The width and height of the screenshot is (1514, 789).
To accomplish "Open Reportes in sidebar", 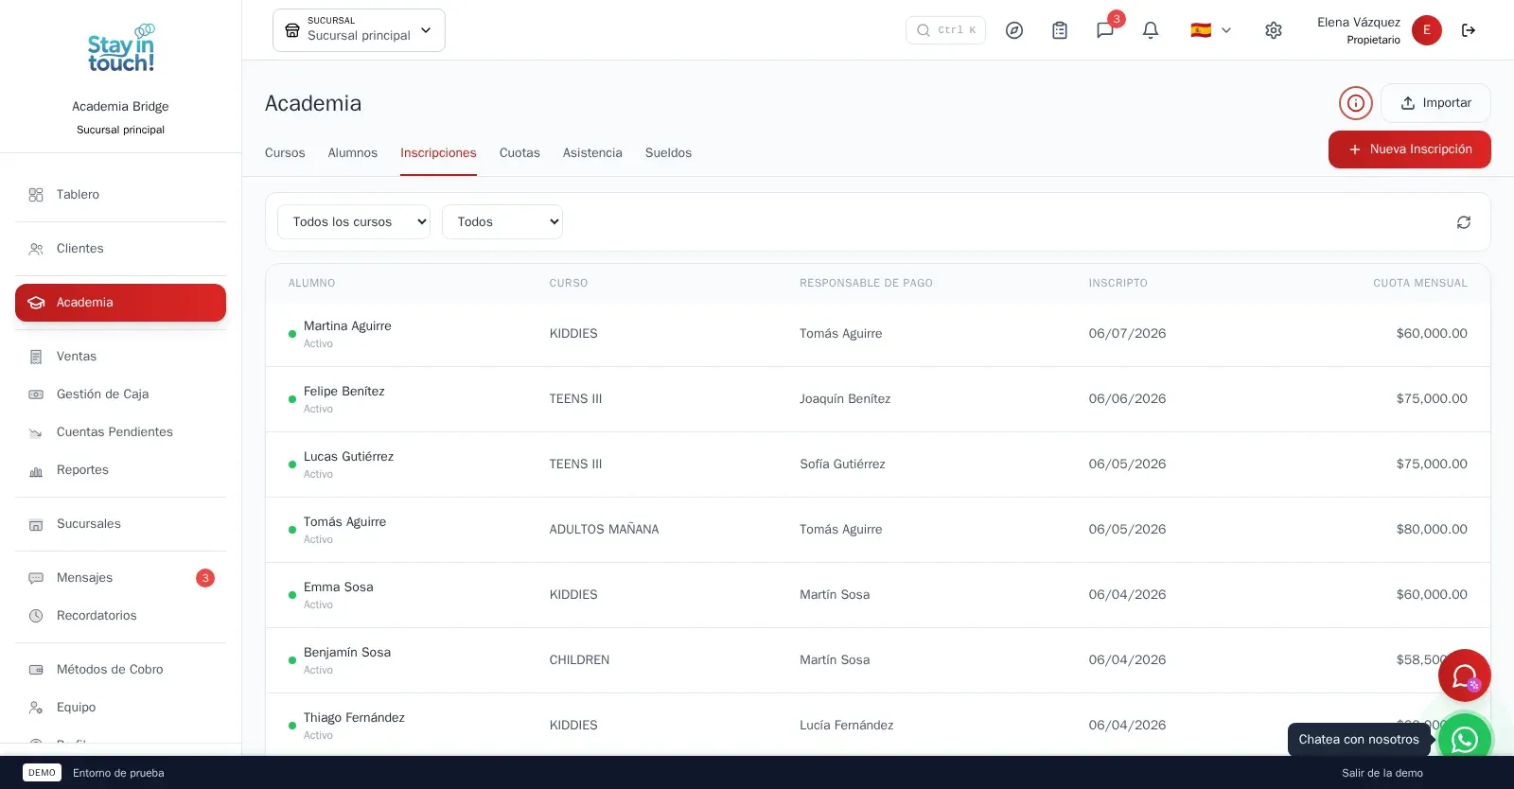I will tap(121, 470).
